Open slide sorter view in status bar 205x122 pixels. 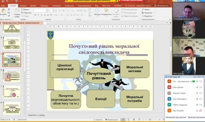pyautogui.click(x=128, y=119)
